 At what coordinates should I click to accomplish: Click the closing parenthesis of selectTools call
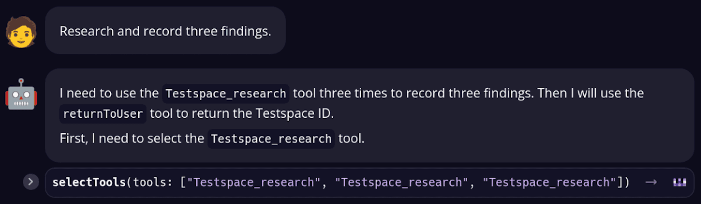click(627, 182)
